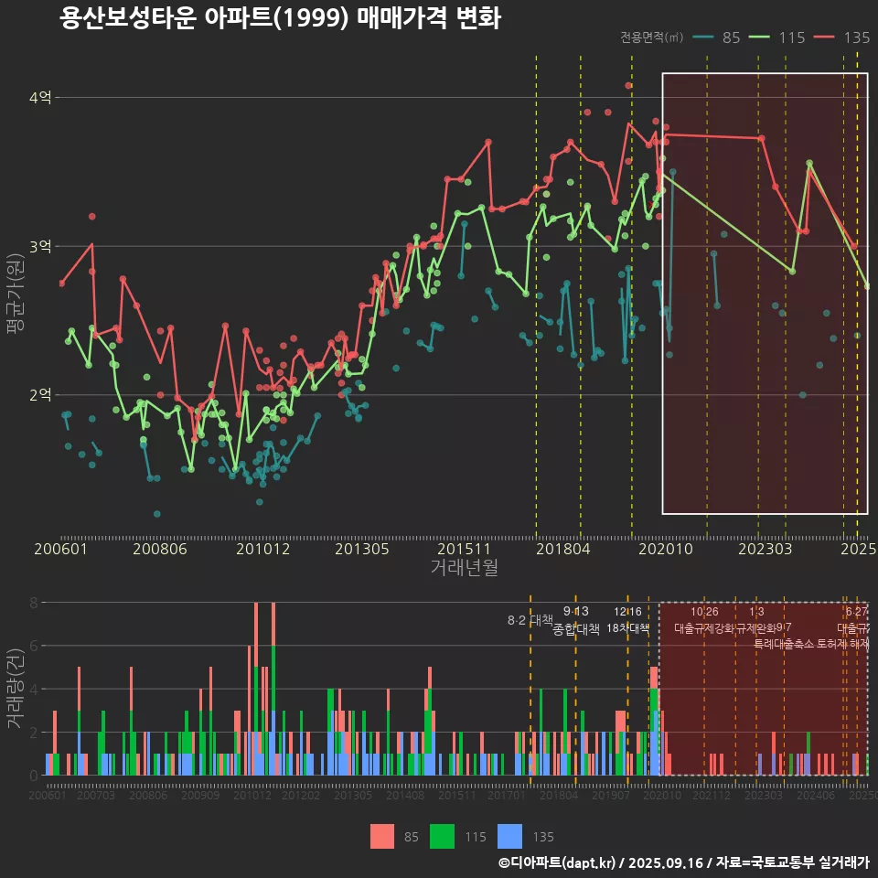
Task: Click the red 135 line legend marker
Action: point(826,37)
